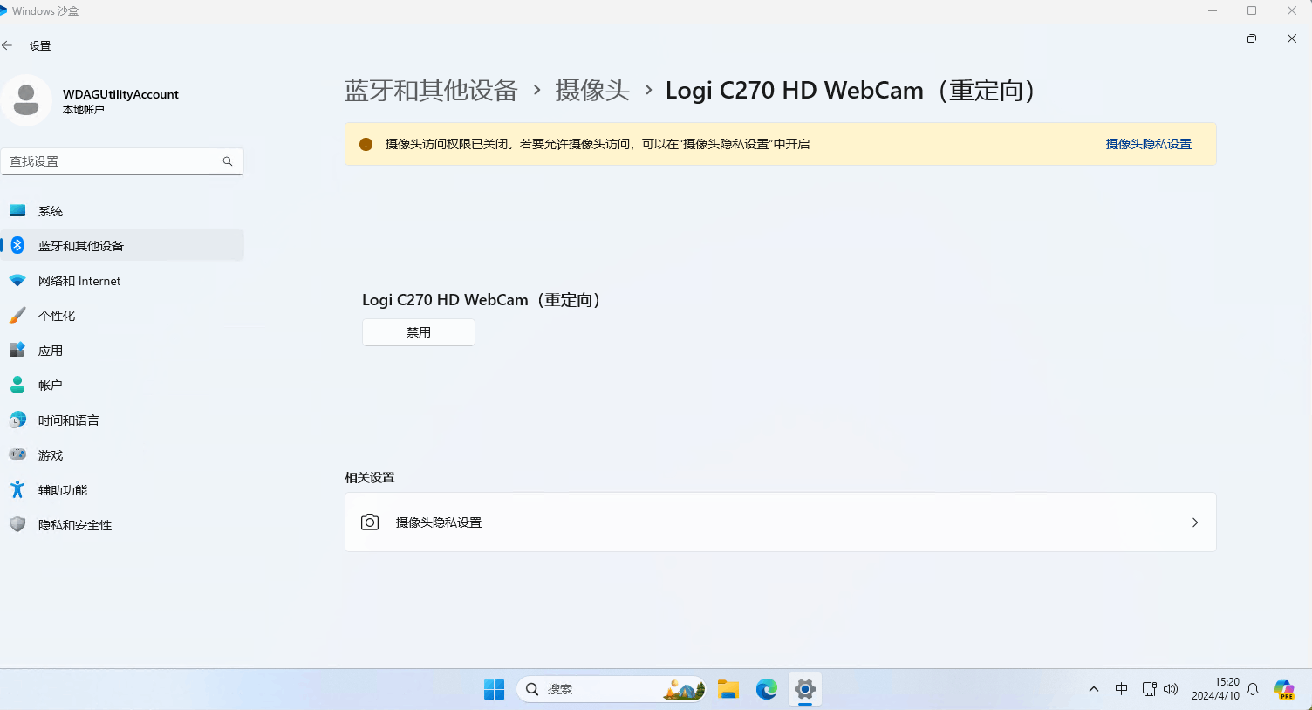Open the WDAGUtilityAccount profile avatar
The image size is (1312, 710).
click(x=26, y=100)
